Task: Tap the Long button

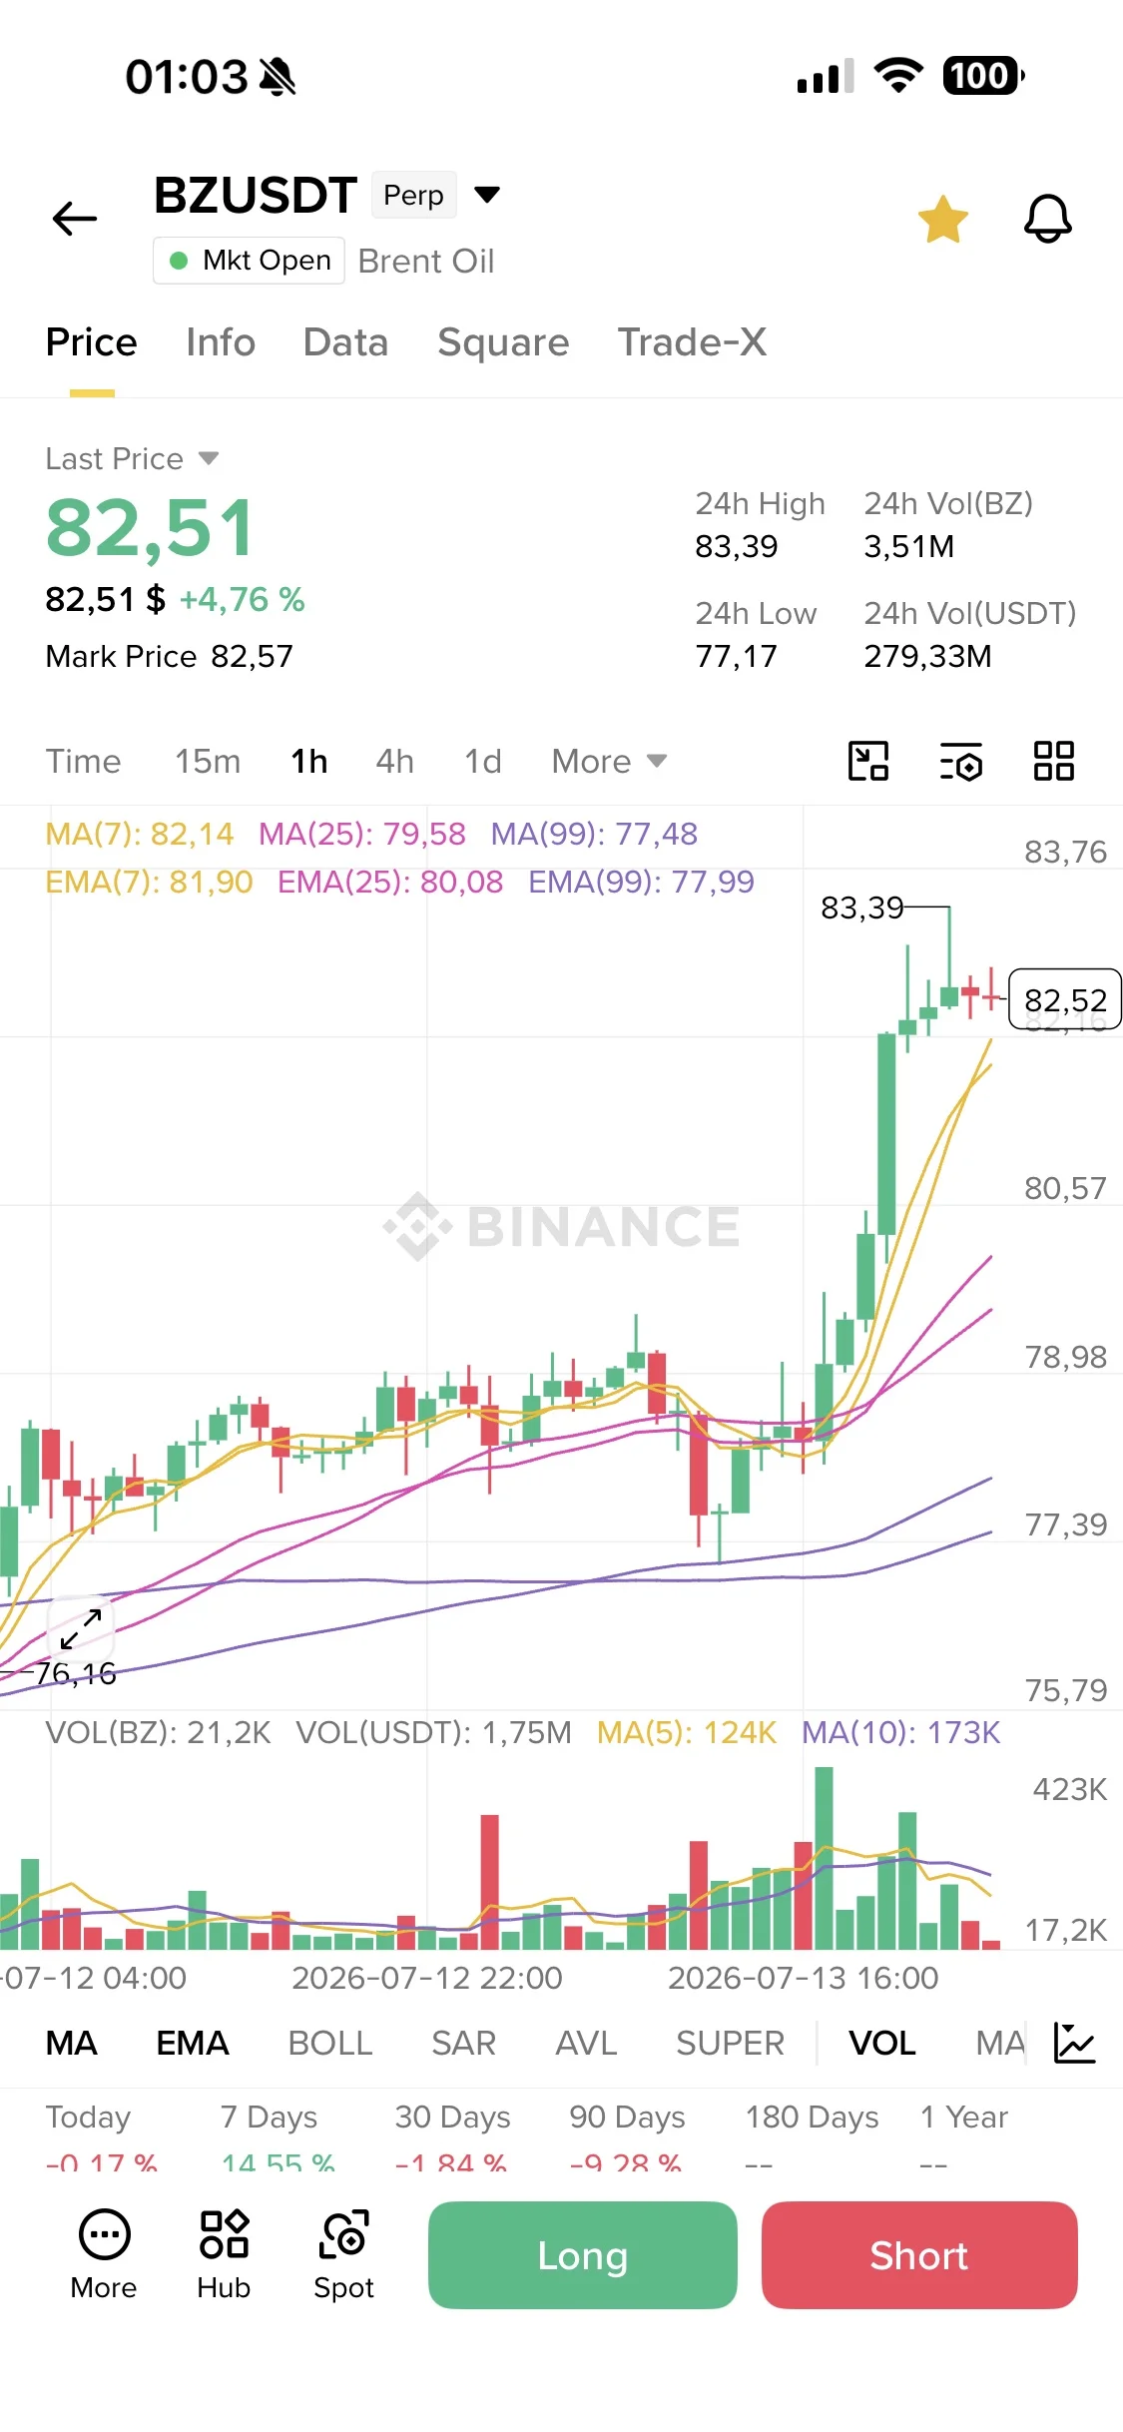Action: point(583,2255)
